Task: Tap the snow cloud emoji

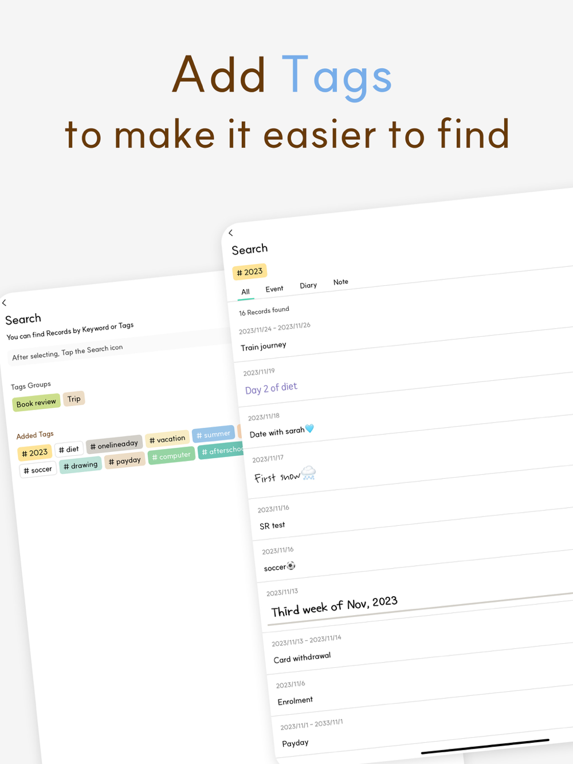Action: click(309, 472)
